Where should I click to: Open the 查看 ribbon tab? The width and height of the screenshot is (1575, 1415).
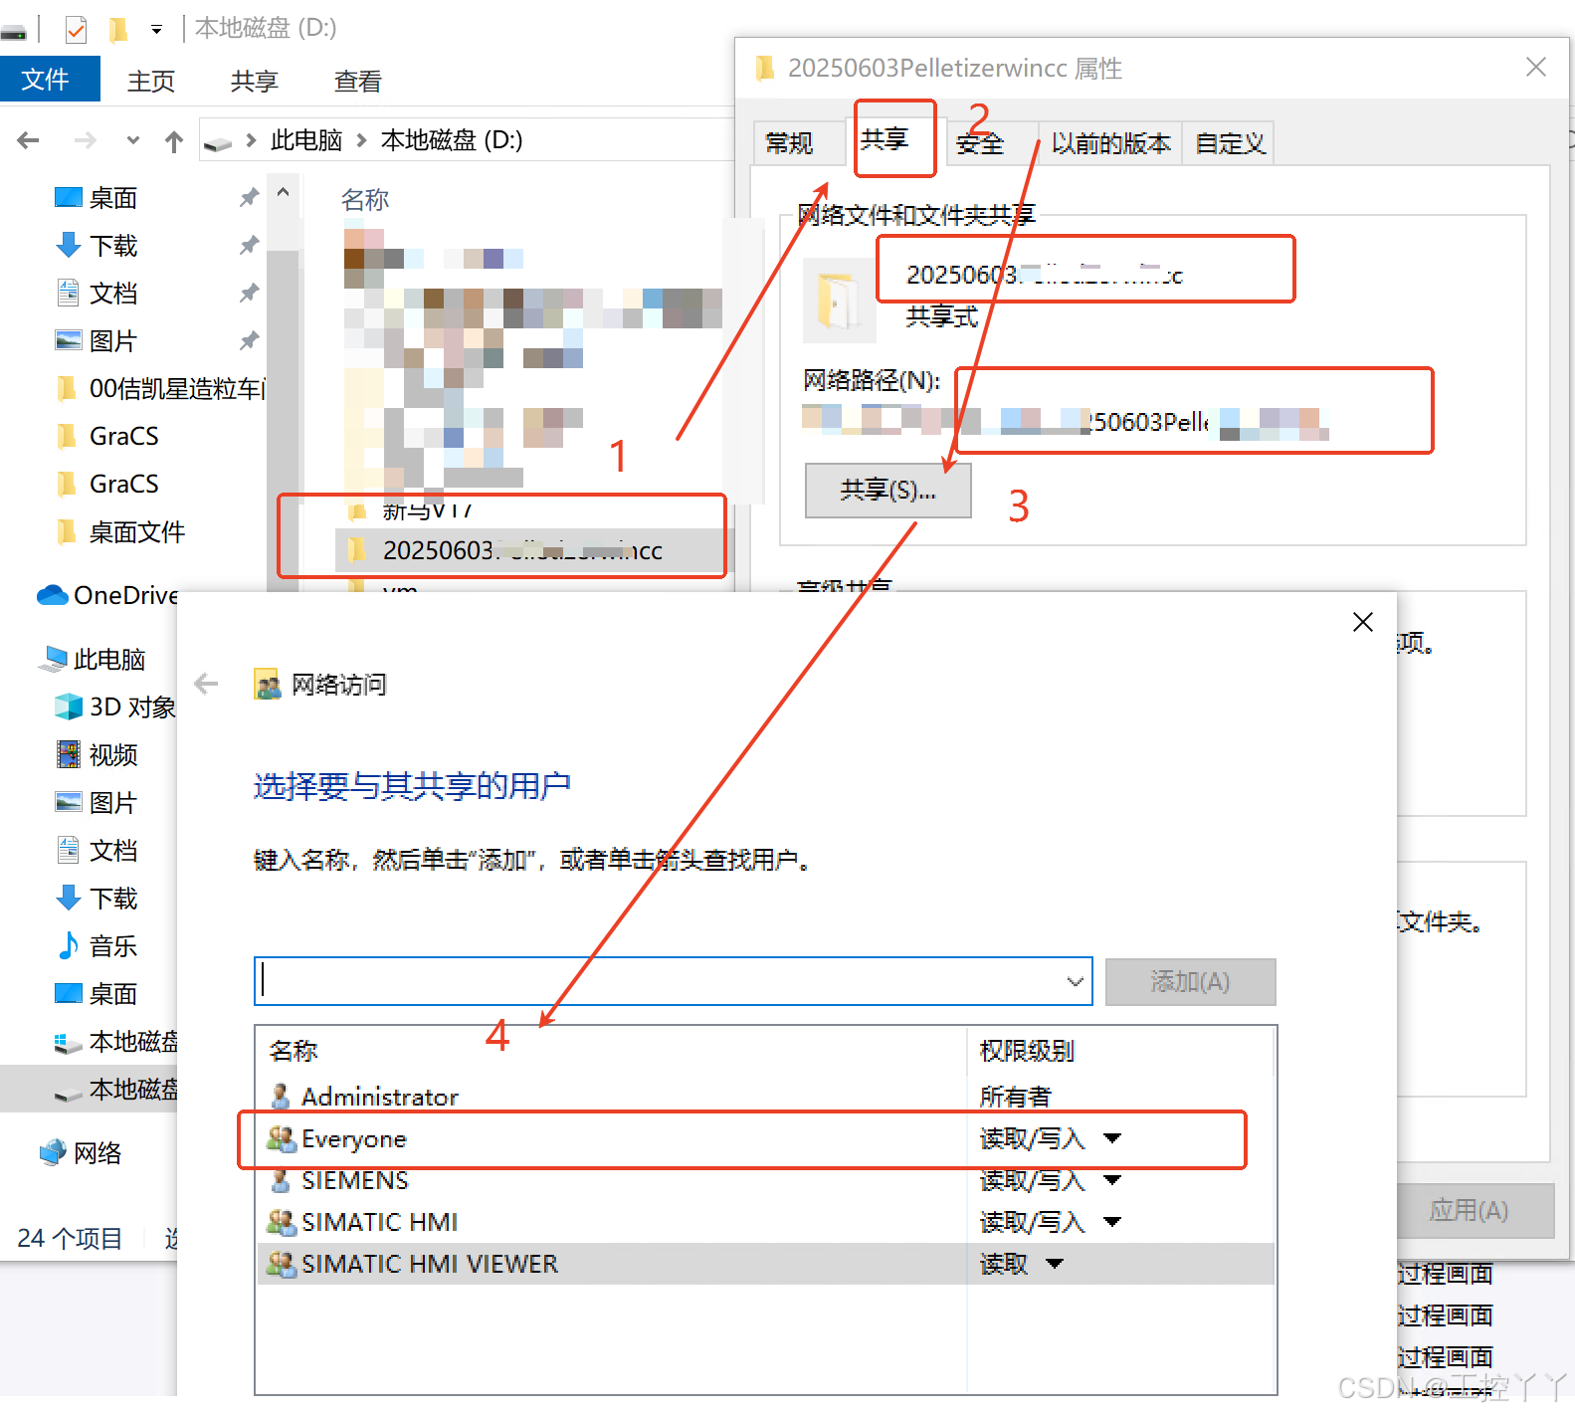[357, 82]
